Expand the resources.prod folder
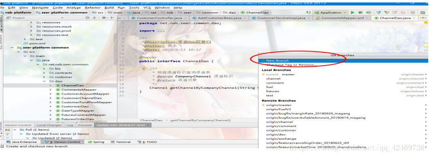The image size is (429, 156). pyautogui.click(x=31, y=31)
